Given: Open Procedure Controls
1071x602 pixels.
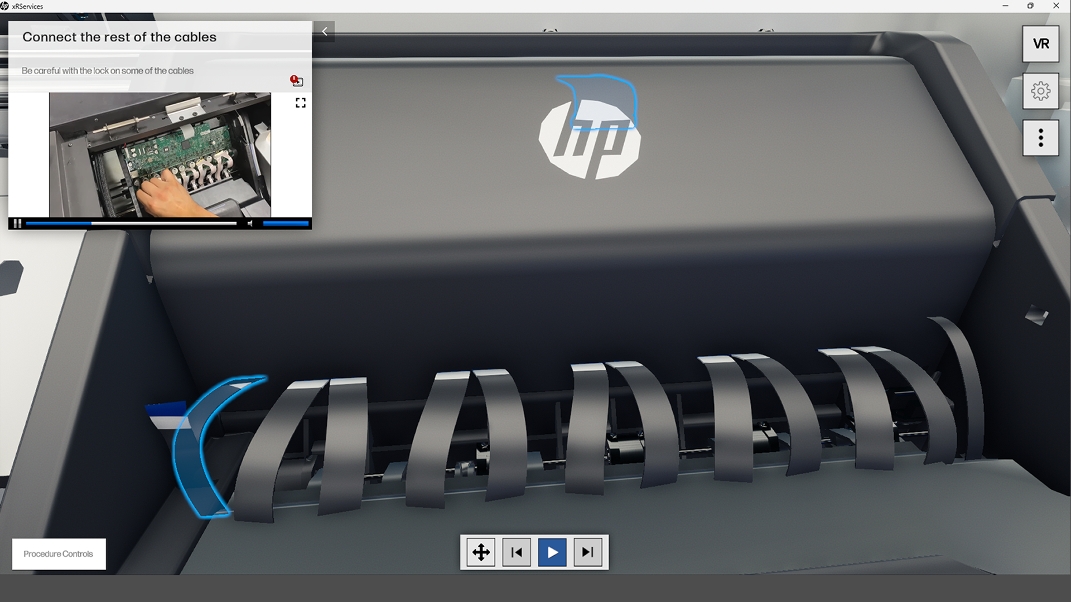Looking at the screenshot, I should click(x=58, y=554).
